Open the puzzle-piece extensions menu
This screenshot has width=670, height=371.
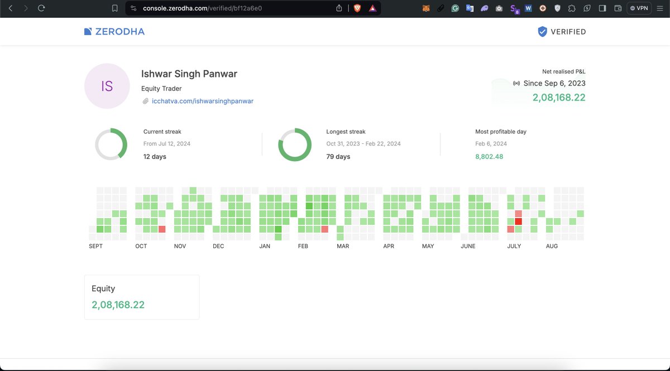572,8
